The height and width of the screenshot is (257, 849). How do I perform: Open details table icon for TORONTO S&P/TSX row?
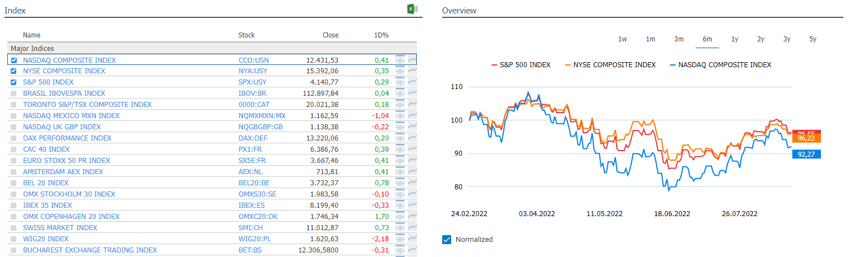[400, 104]
